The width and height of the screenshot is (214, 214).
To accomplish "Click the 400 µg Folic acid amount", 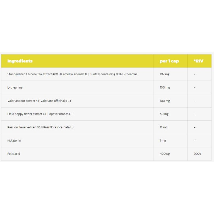I will (165, 154).
